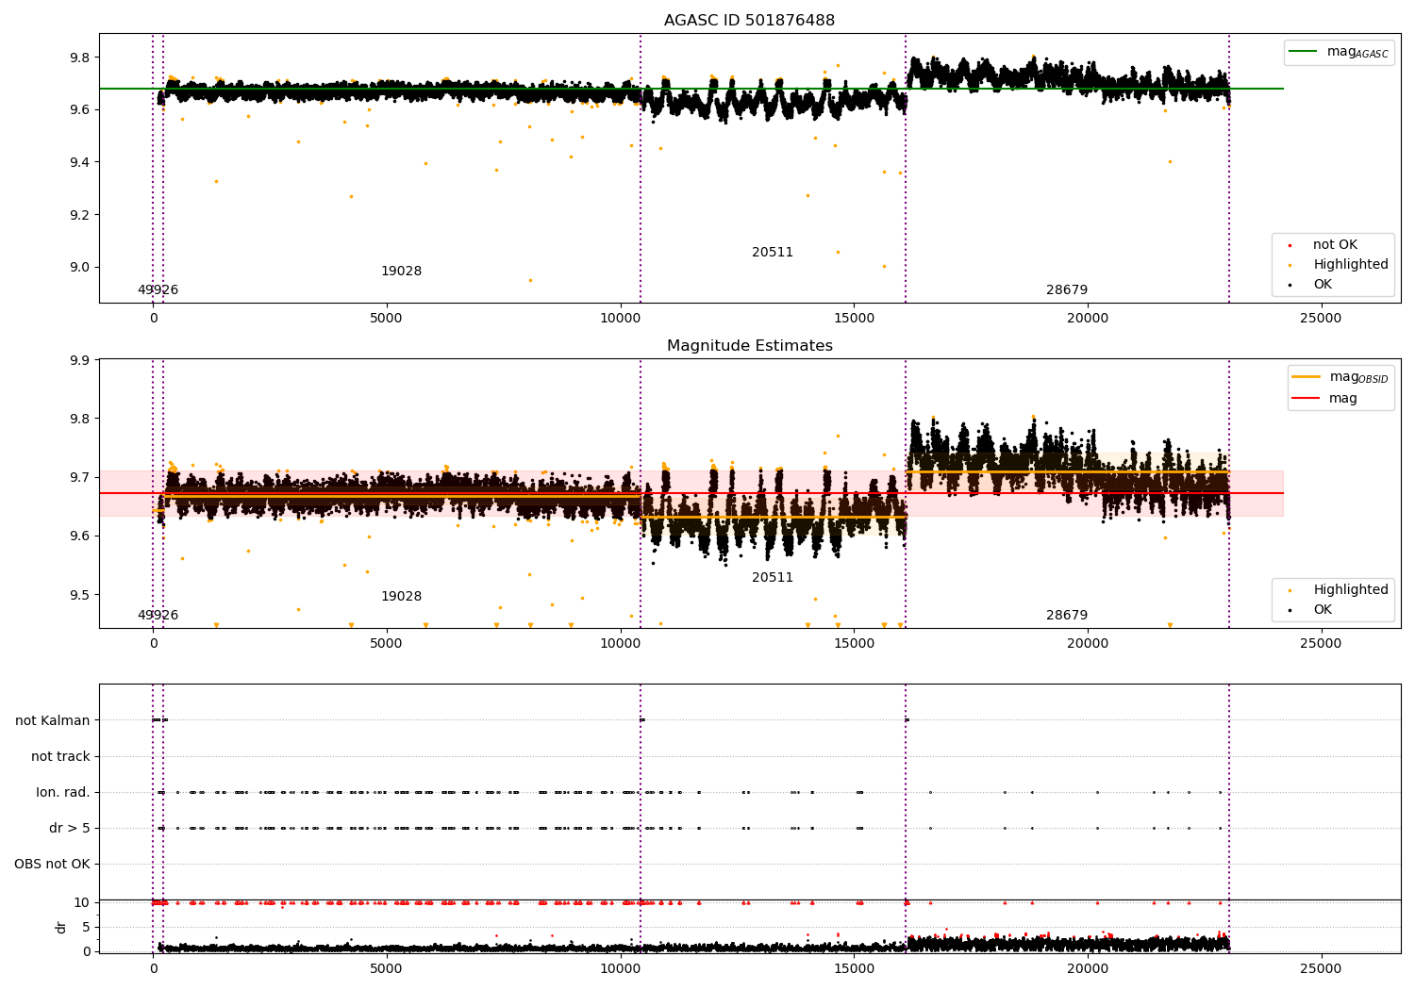Click the "Ion. rad." axis label
Screen dimensions: 1415x990
(63, 793)
